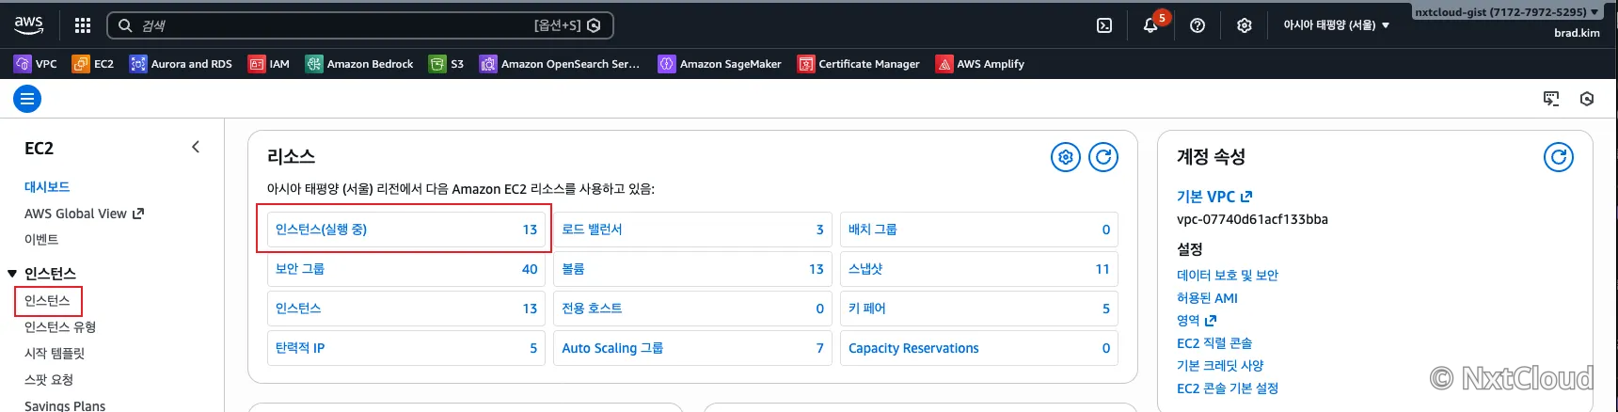The width and height of the screenshot is (1618, 412).
Task: Open 기본 VPC external link
Action: click(x=1214, y=197)
